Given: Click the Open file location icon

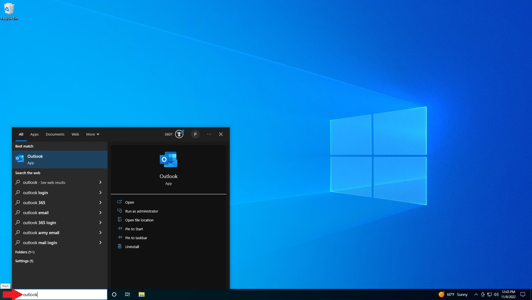Looking at the screenshot, I should (x=120, y=220).
